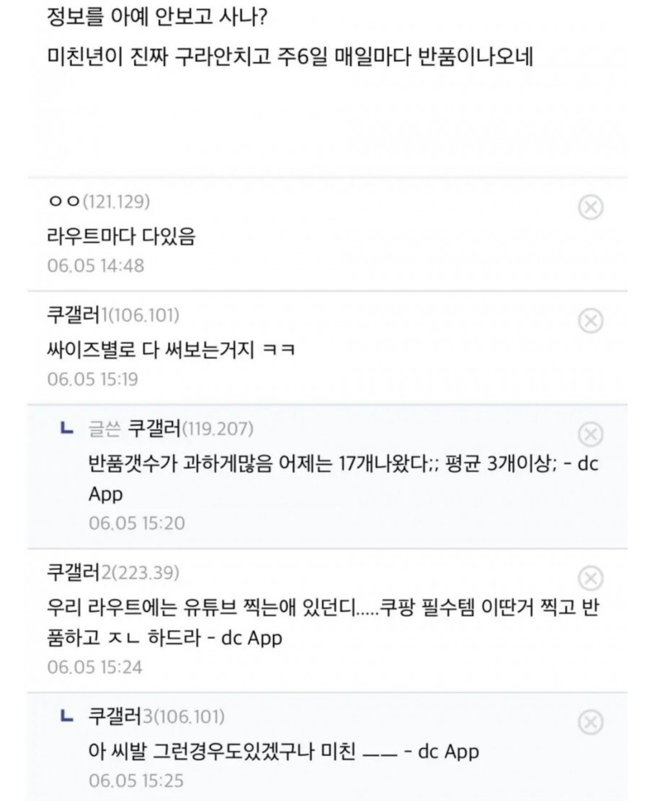652x801 pixels.
Task: Select 쿠갤러3(106.101) nickname
Action: click(x=156, y=717)
